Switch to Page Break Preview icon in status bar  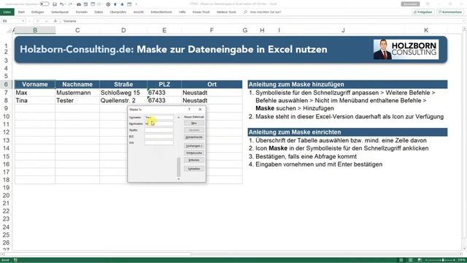(x=420, y=260)
